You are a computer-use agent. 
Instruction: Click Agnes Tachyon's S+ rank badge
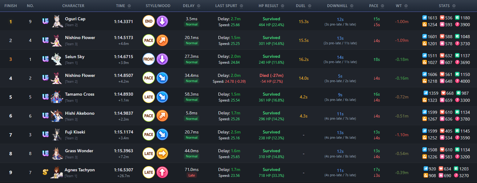[45, 172]
